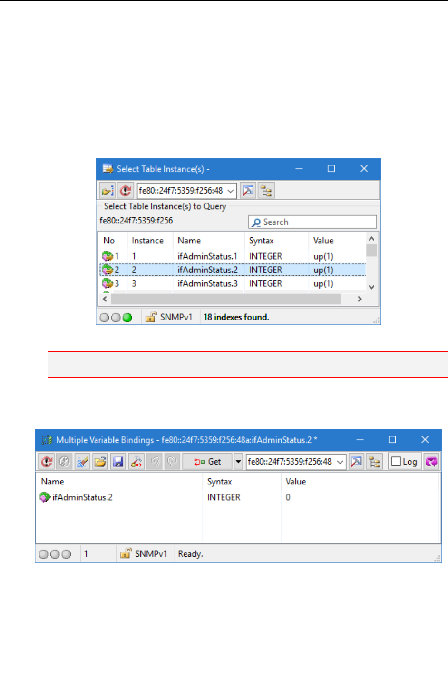
Task: Click the undo icon in Multiple Variable Bindings
Action: [x=155, y=462]
